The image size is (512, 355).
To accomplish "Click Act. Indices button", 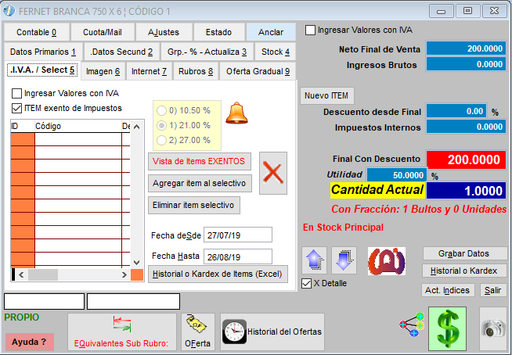I will point(448,290).
